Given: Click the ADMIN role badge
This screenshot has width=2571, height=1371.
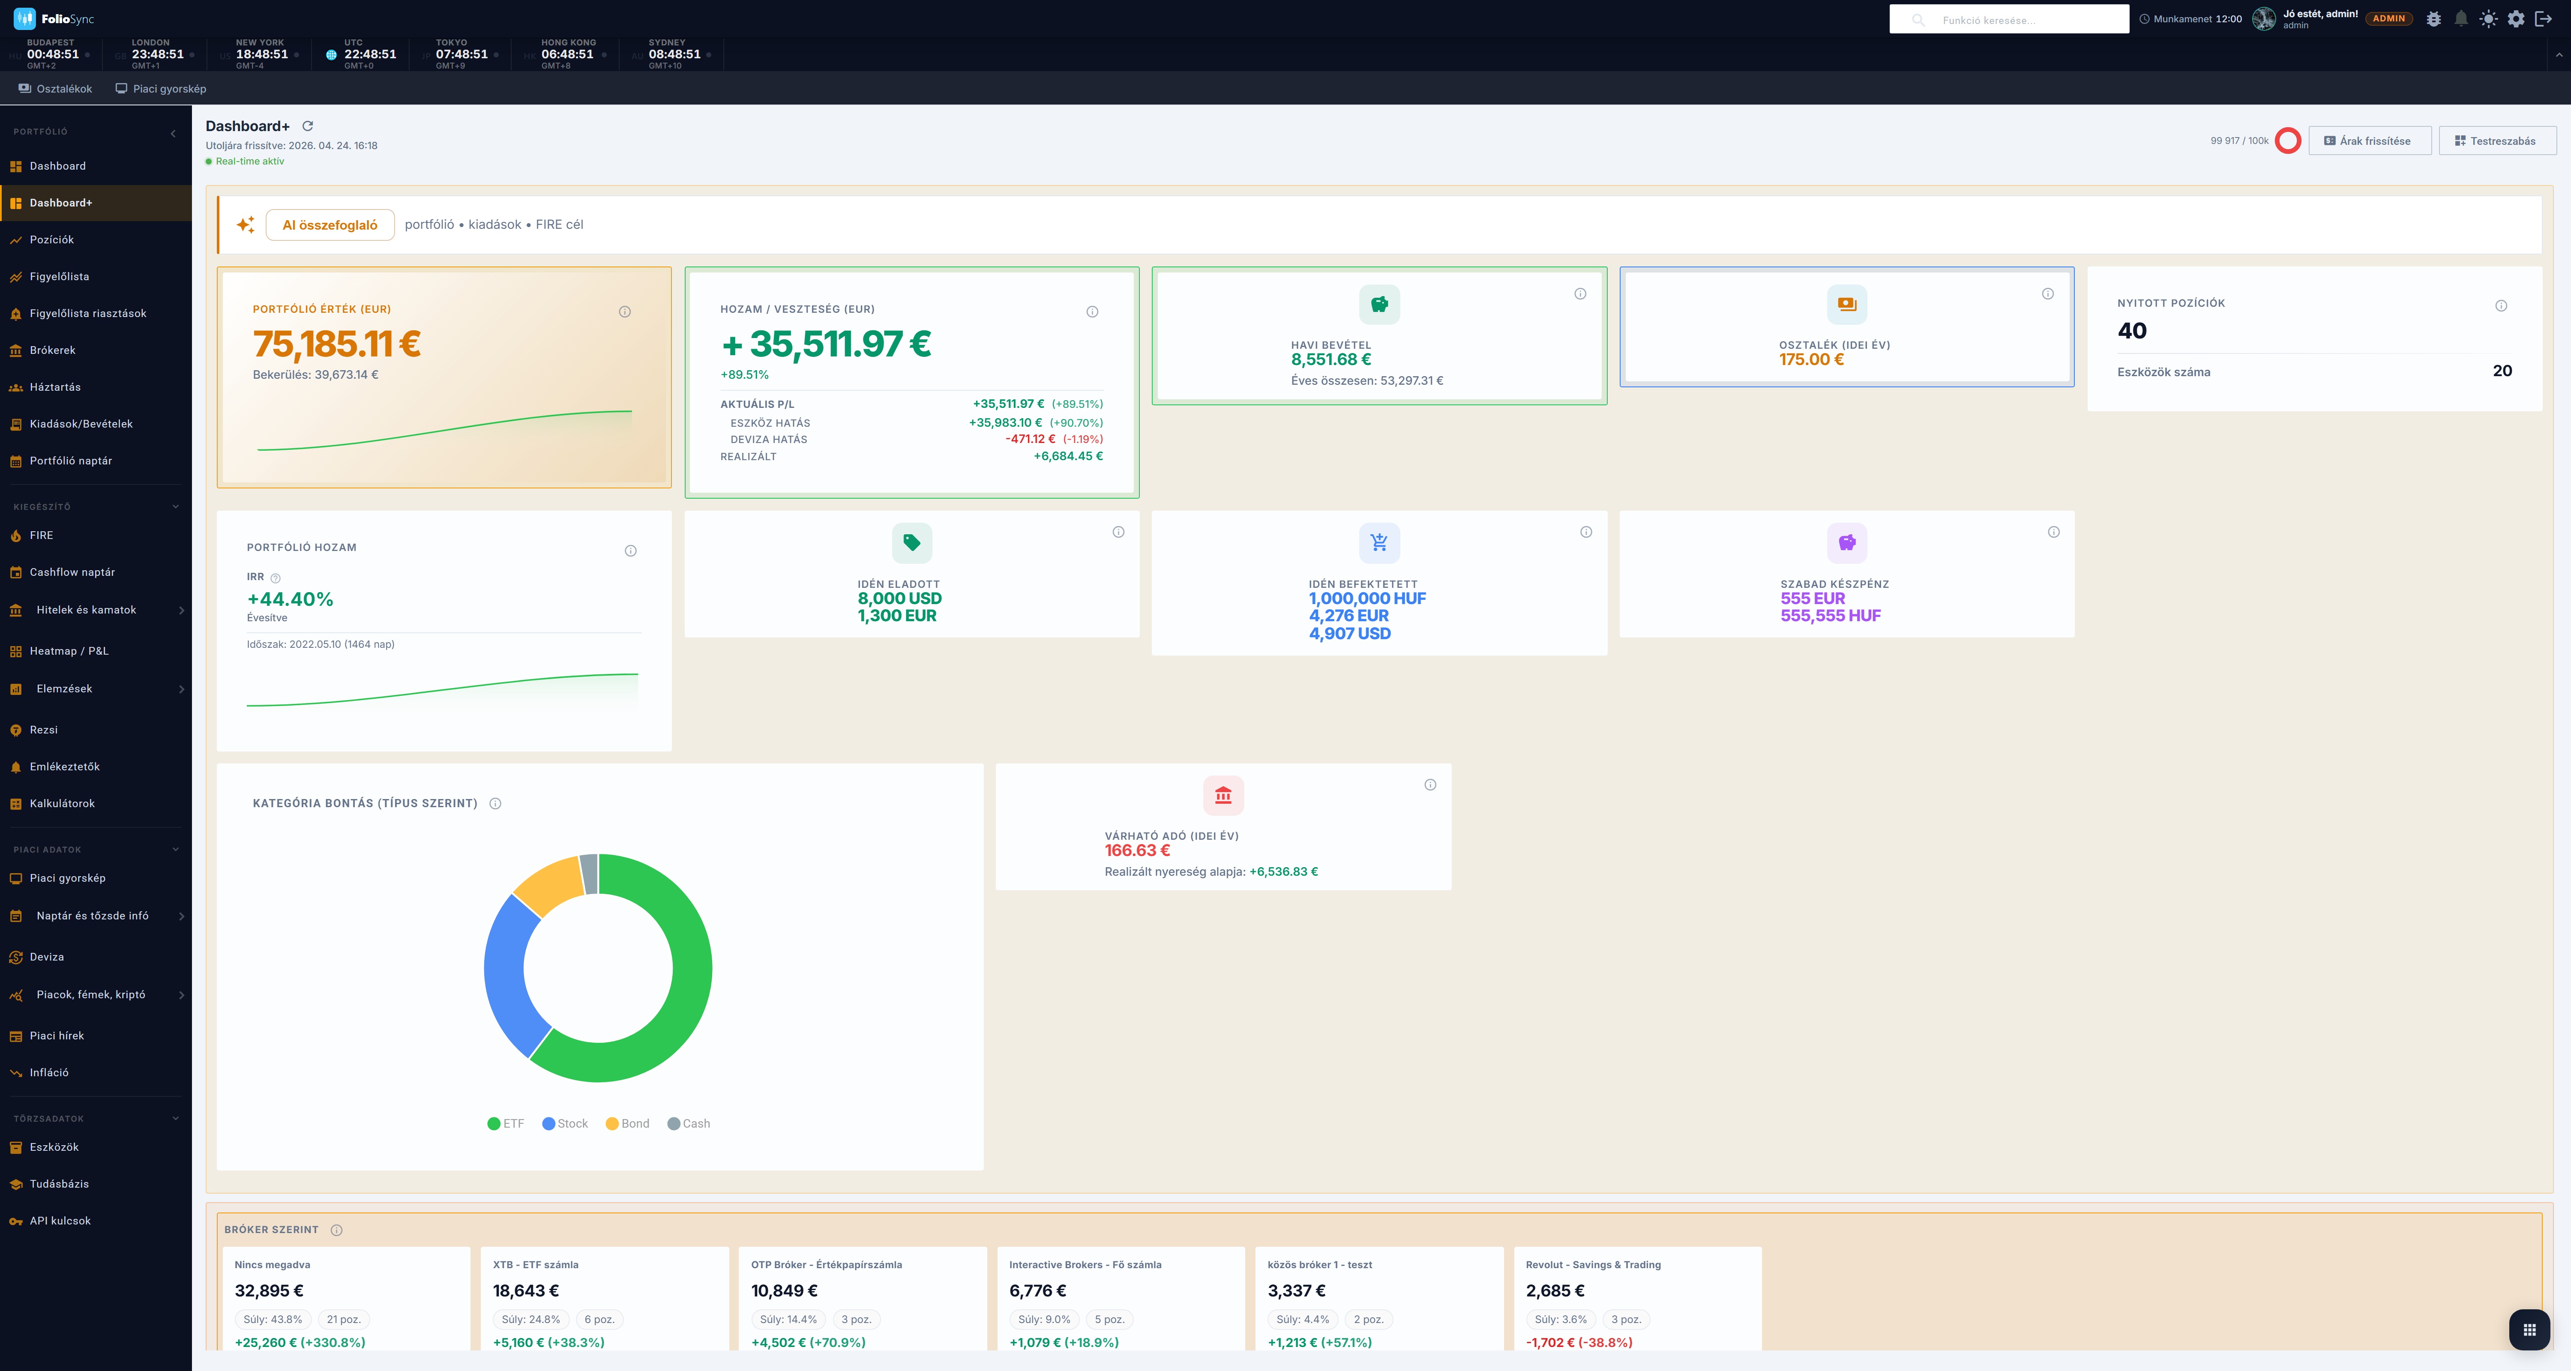Looking at the screenshot, I should tap(2388, 19).
